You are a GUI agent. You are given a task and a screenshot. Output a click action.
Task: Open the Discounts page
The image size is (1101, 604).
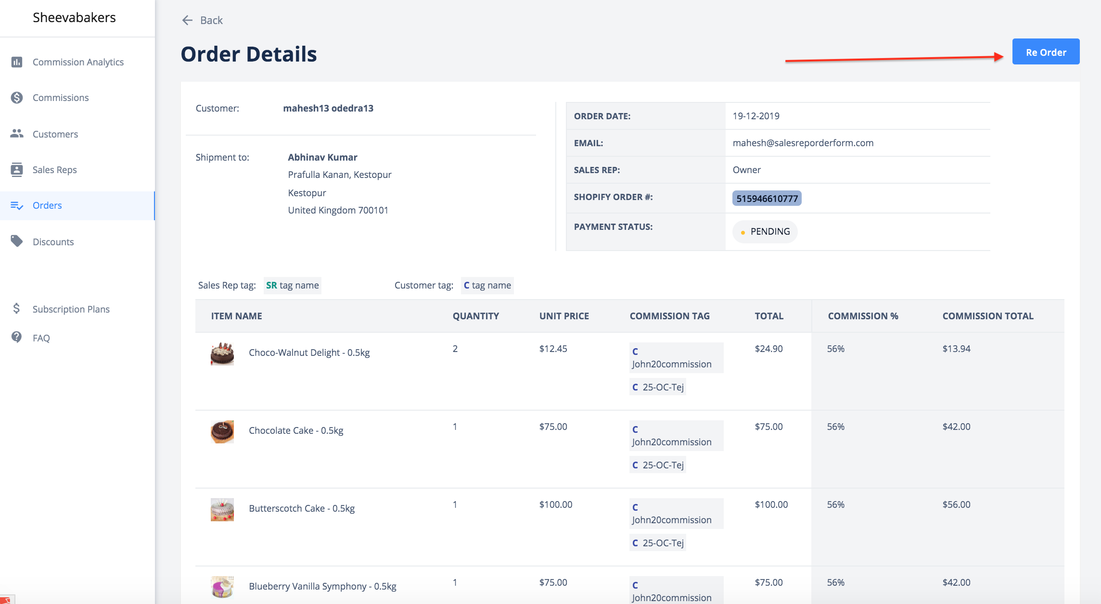53,242
